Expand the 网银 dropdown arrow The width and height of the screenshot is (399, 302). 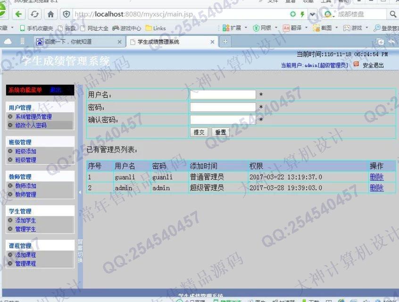click(x=276, y=27)
